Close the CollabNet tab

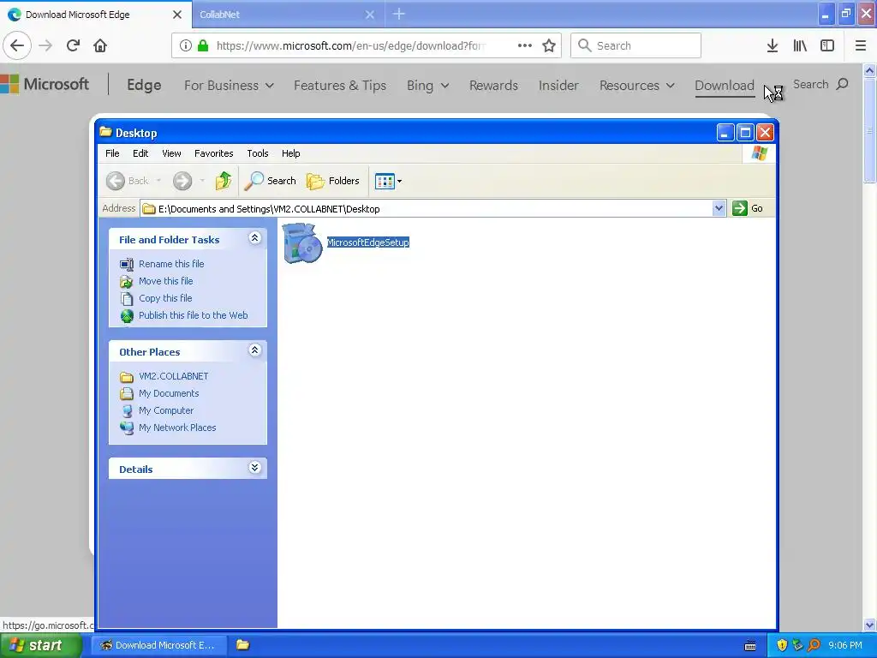[370, 15]
